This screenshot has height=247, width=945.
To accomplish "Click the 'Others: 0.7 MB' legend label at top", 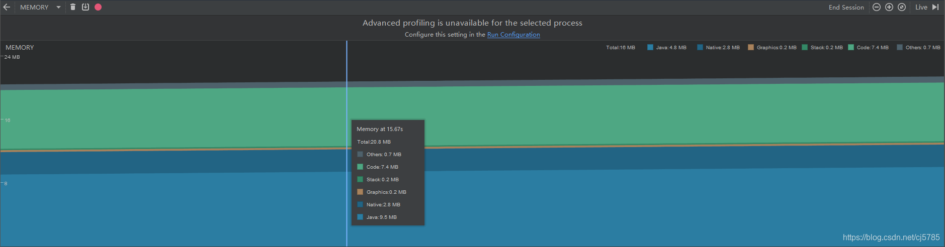I will (923, 48).
